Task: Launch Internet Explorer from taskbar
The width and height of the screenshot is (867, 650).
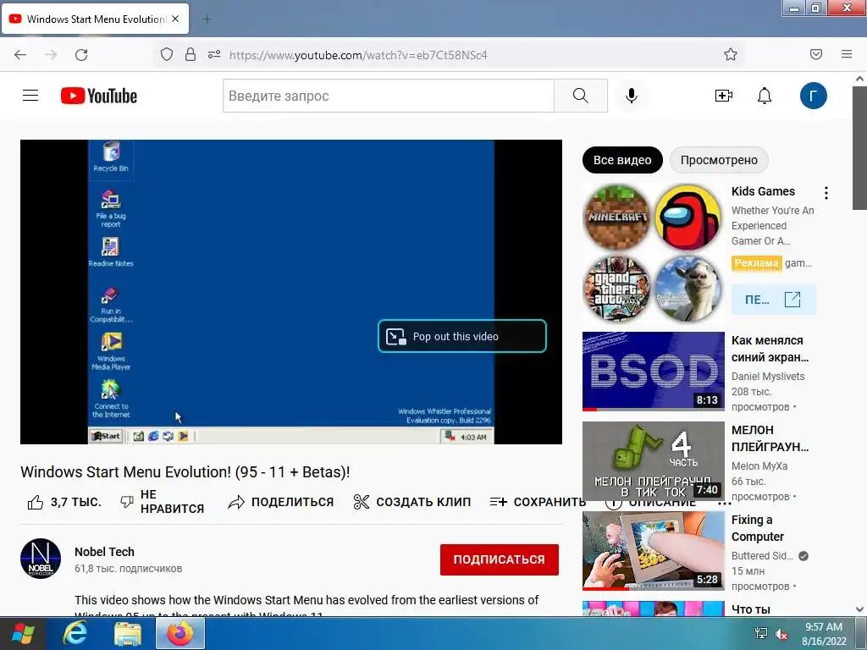Action: 75,633
